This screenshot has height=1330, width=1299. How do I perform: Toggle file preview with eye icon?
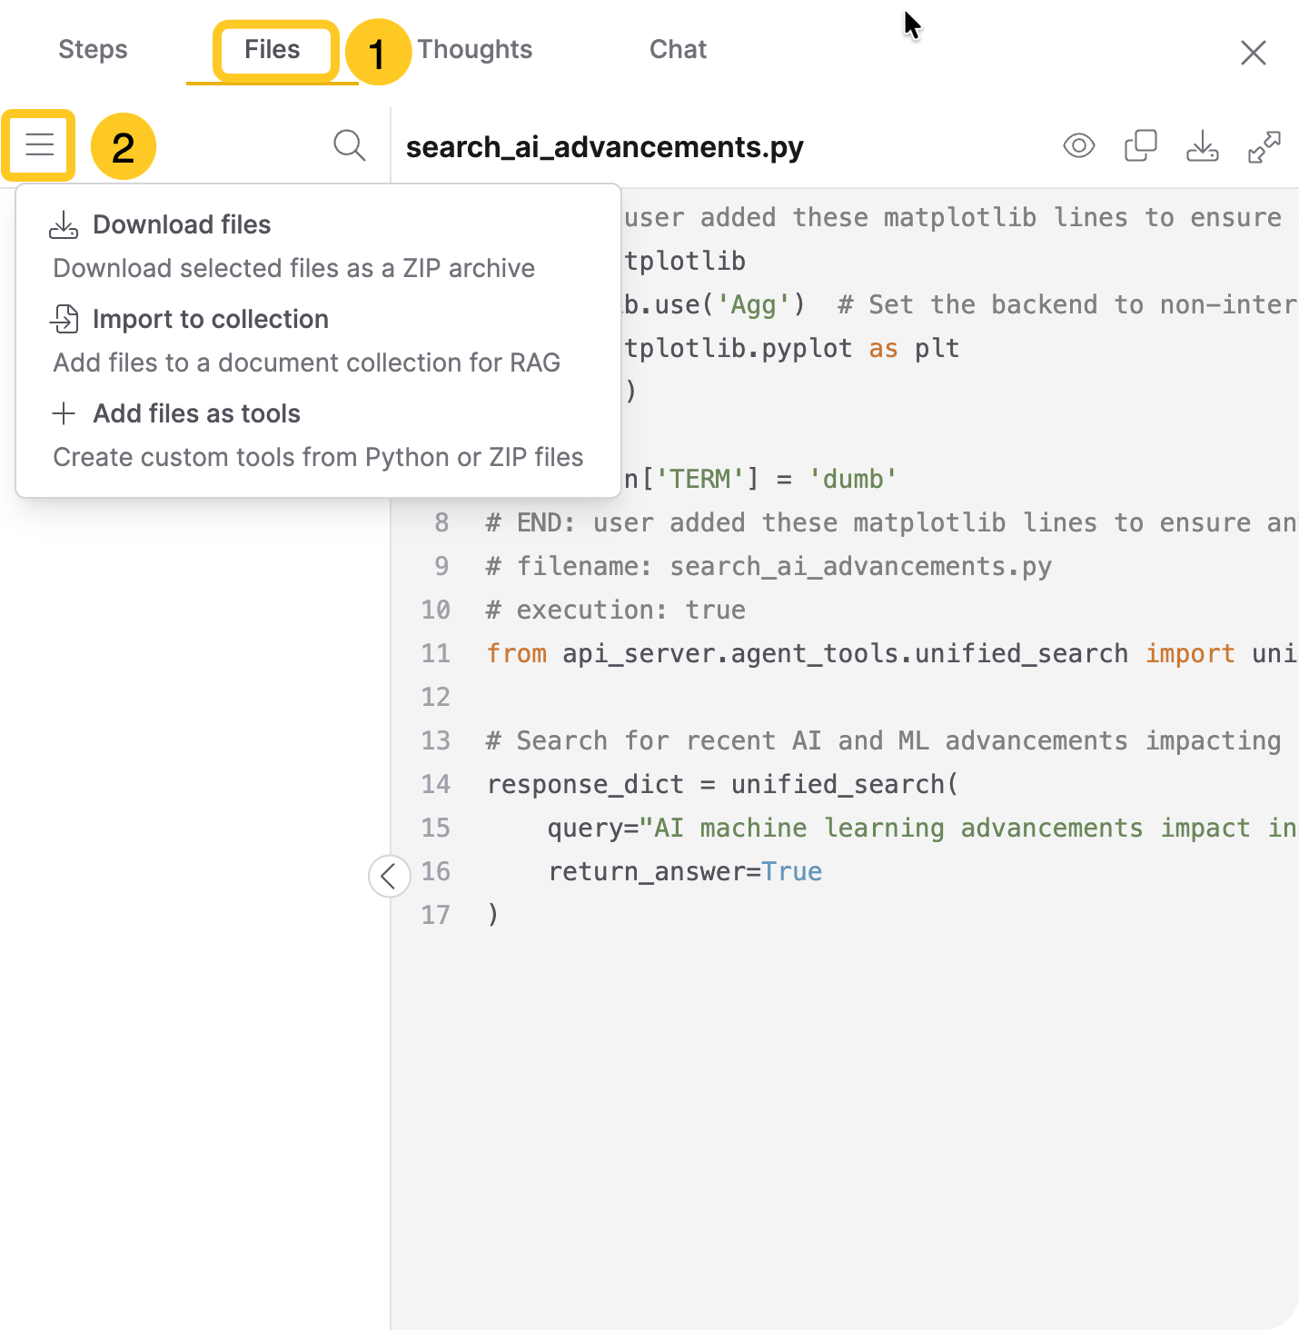1078,146
